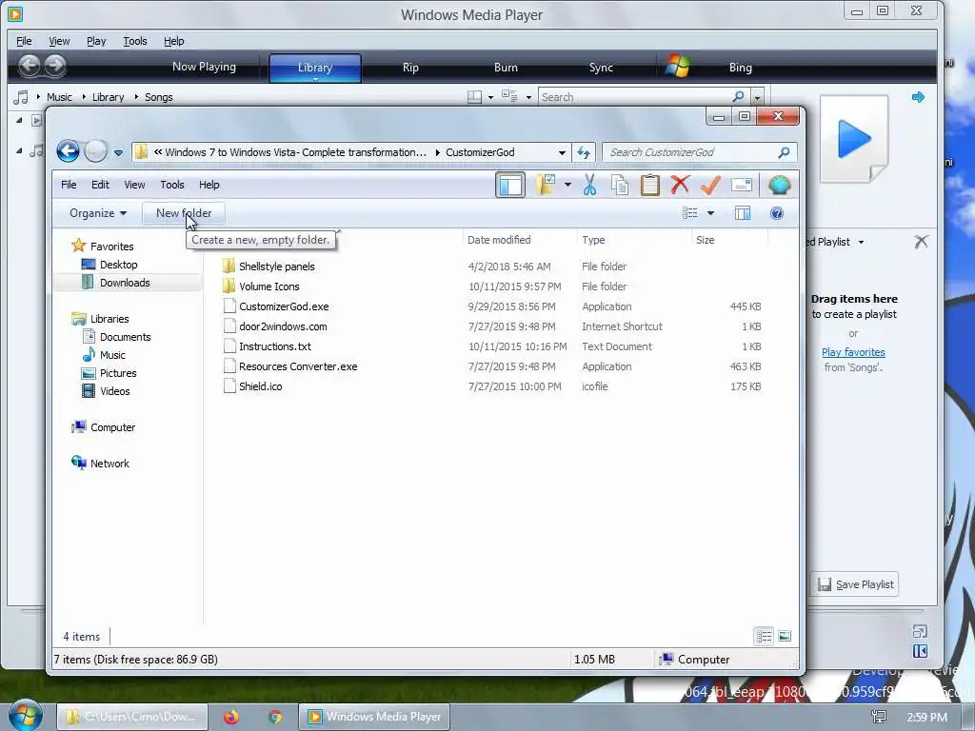Go back using Explorer back arrow

coord(68,151)
